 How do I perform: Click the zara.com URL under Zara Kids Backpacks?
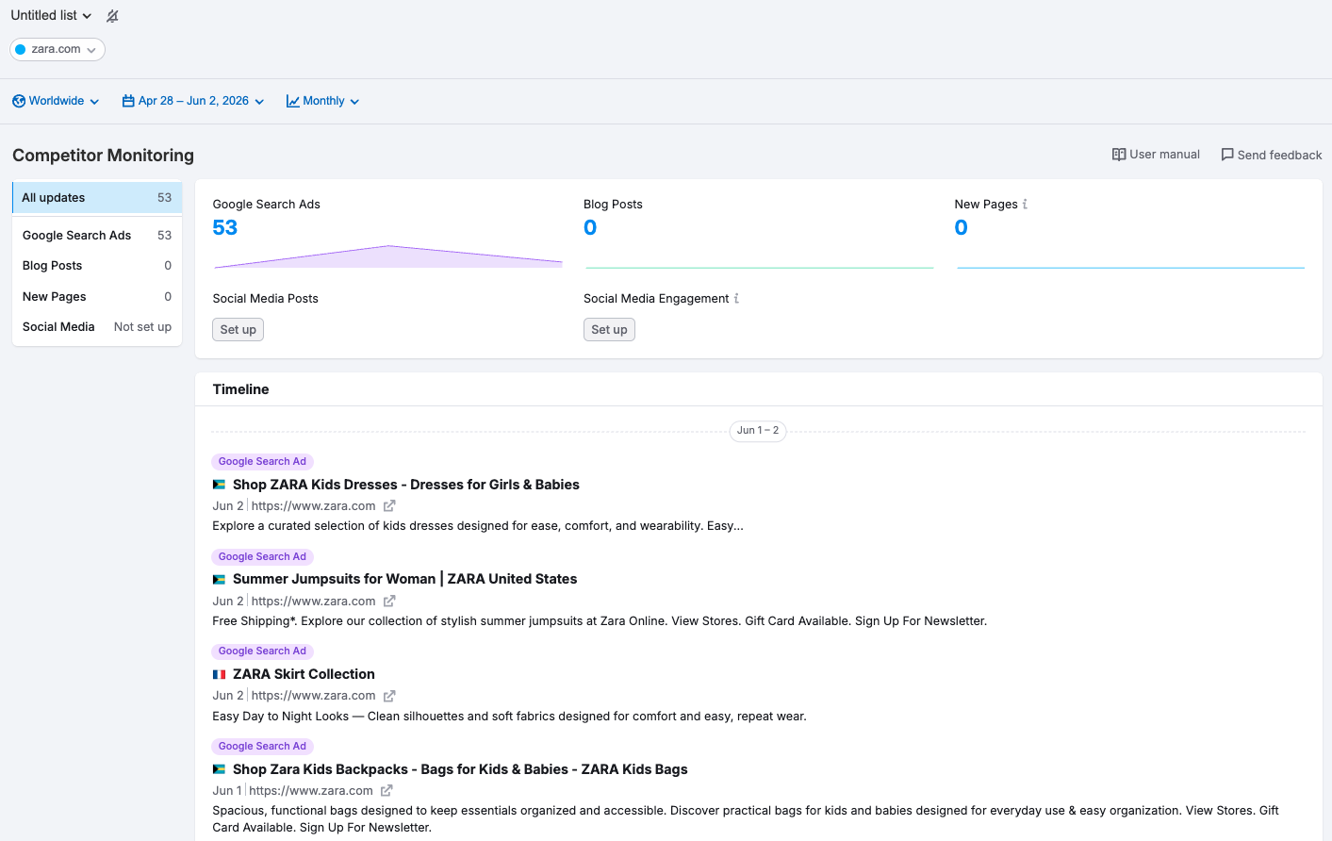(311, 791)
